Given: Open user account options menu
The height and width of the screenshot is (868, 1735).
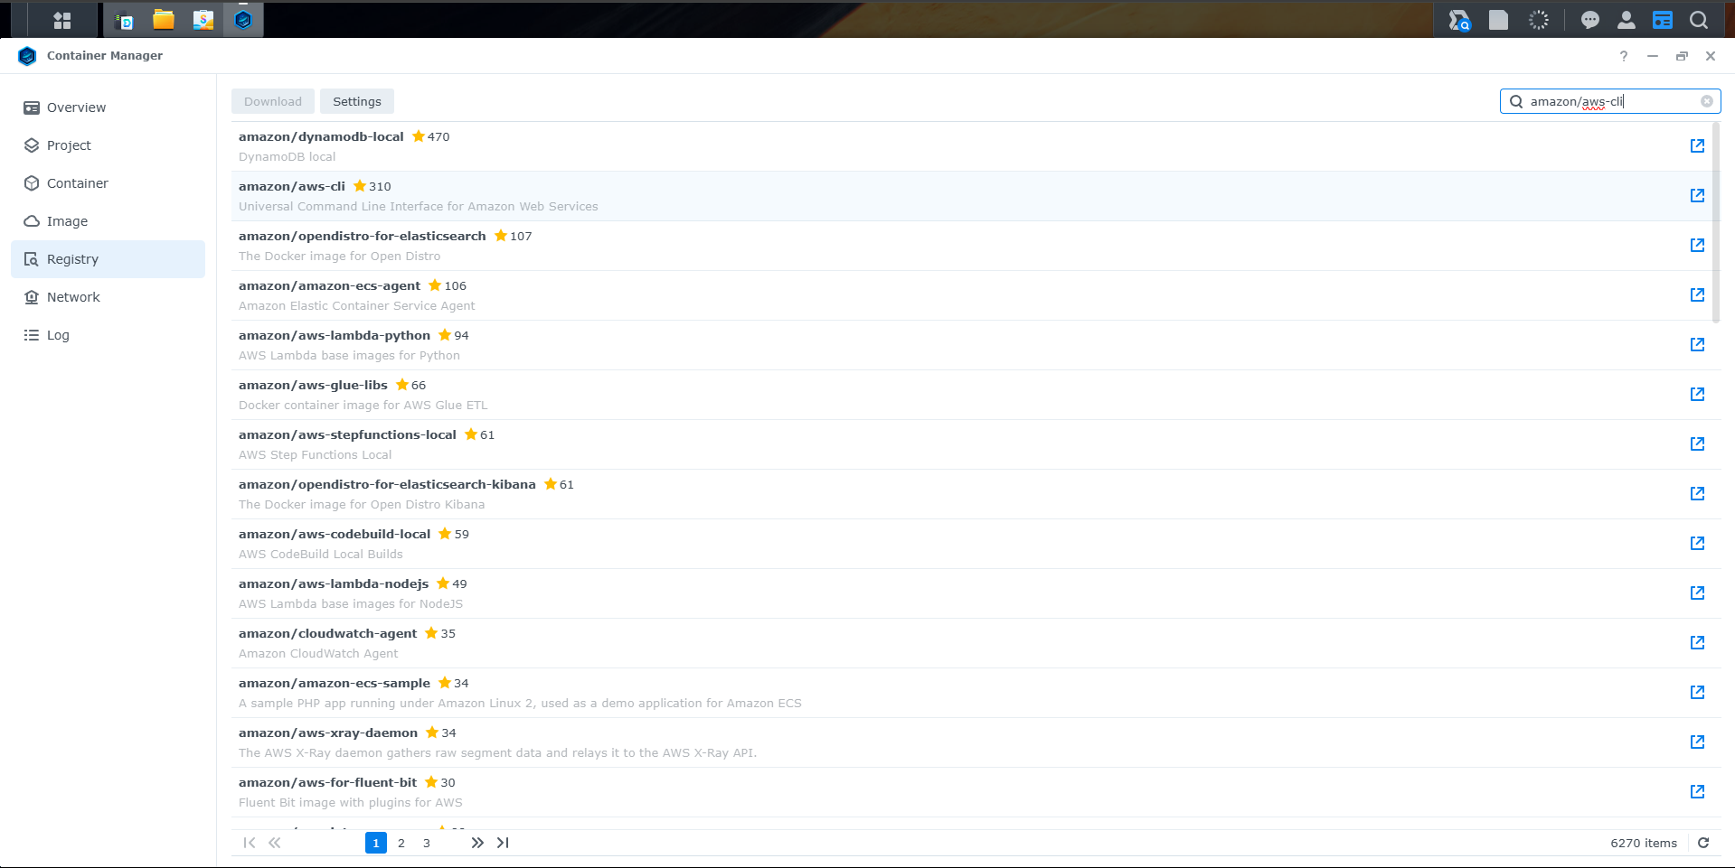Looking at the screenshot, I should pos(1627,20).
